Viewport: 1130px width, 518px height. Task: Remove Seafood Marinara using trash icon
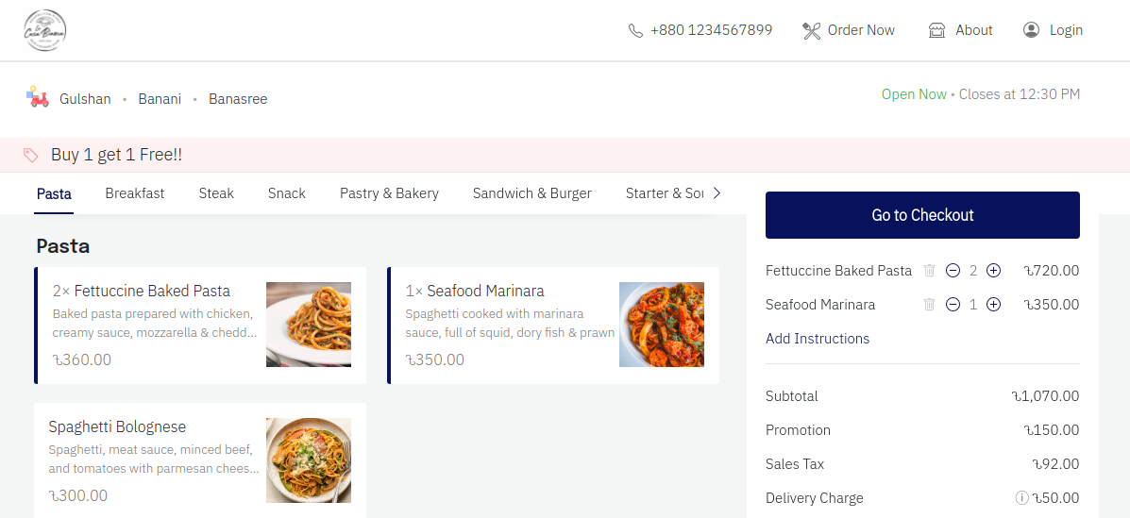929,305
